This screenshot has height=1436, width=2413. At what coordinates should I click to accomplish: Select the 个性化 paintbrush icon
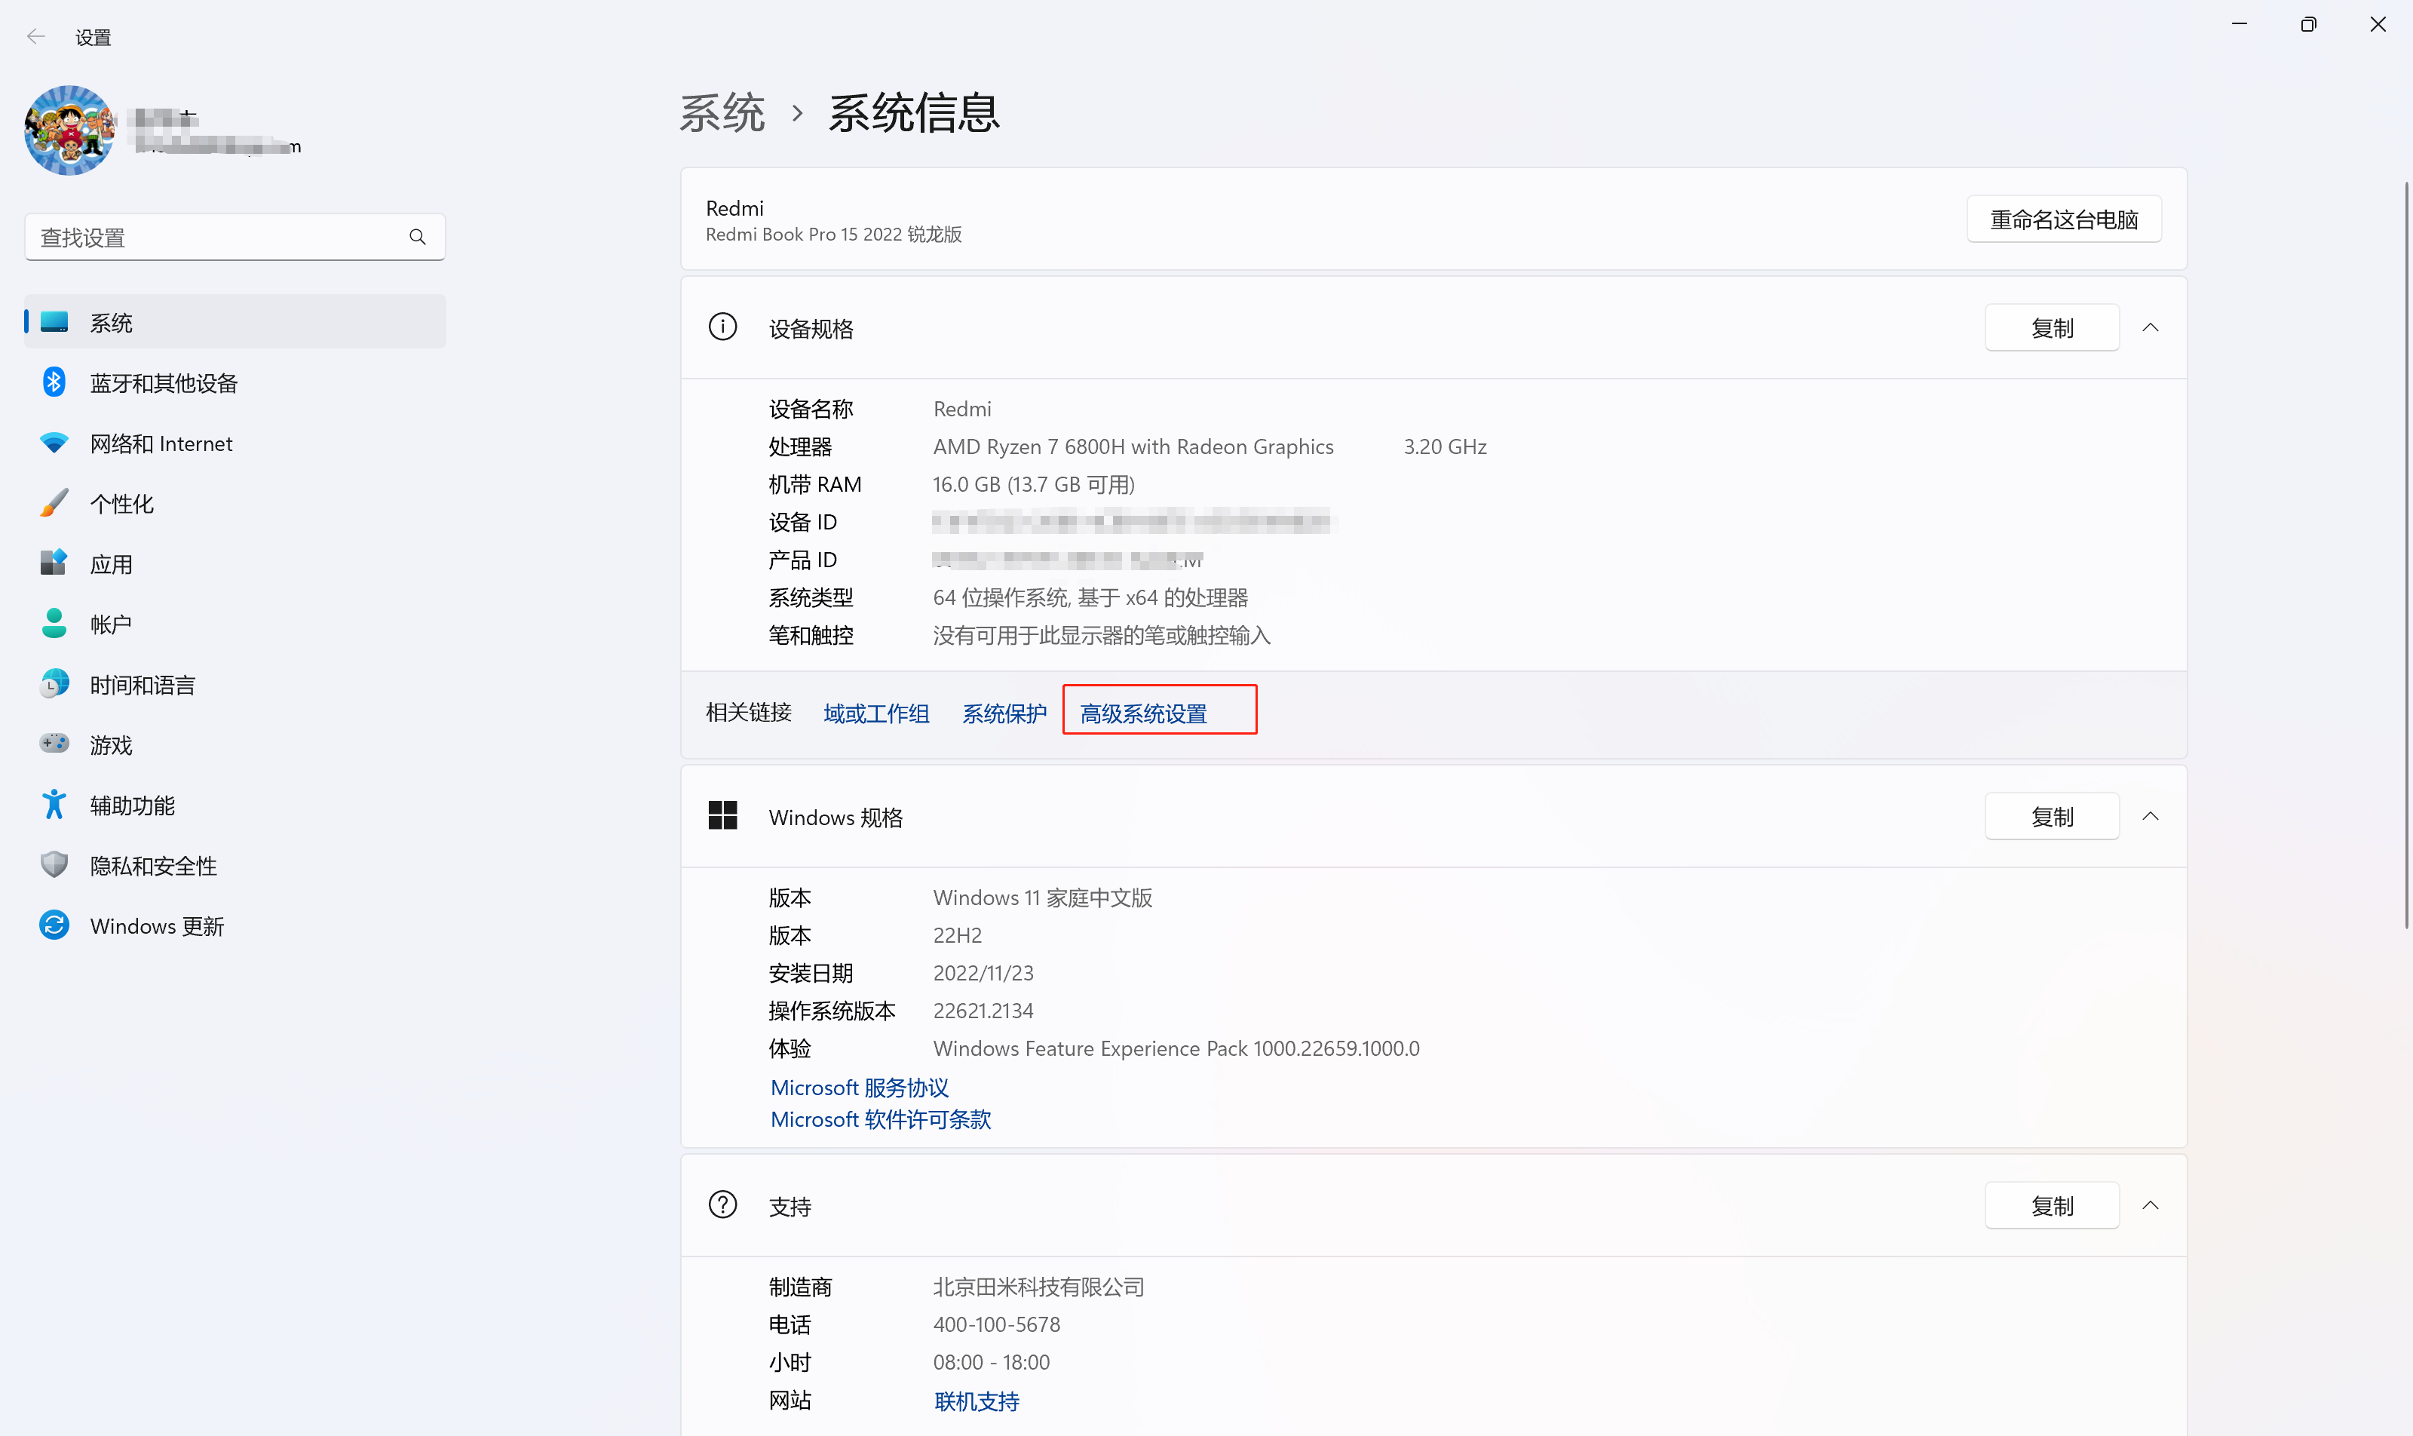(54, 503)
